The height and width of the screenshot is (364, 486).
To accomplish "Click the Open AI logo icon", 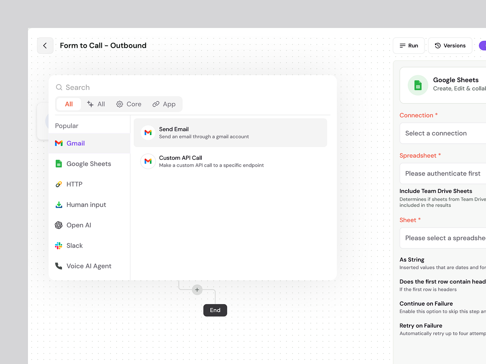I will (59, 225).
